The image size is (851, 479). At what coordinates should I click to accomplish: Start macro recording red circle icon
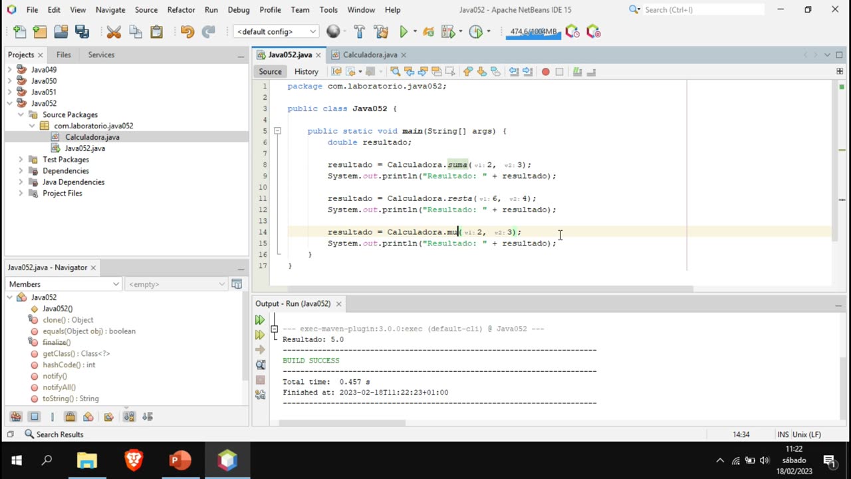tap(545, 71)
